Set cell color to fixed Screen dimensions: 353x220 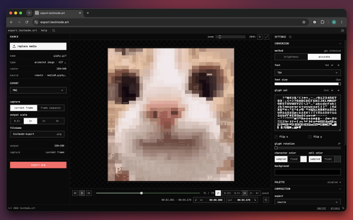click(328, 159)
